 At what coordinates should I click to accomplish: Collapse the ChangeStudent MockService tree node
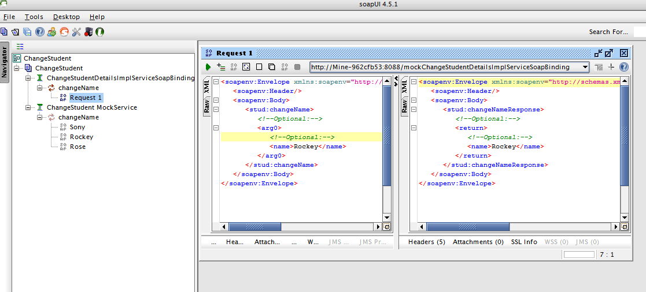click(28, 107)
